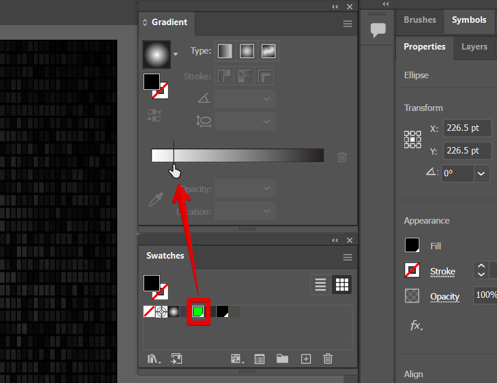Open the Swatches panel menu

click(x=348, y=257)
